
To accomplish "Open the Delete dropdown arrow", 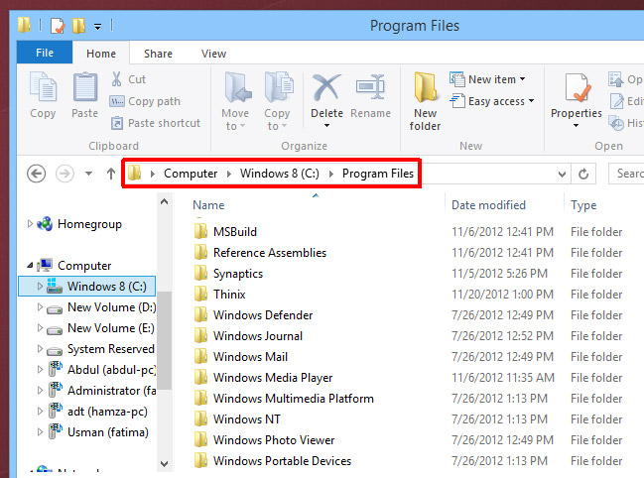I will (x=326, y=126).
